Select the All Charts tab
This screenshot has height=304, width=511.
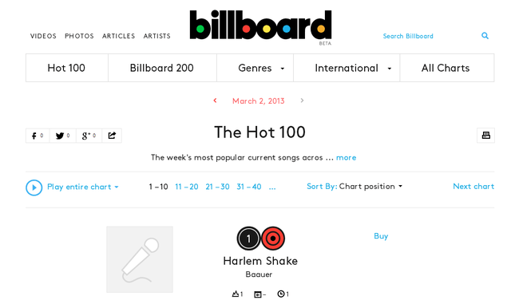click(x=446, y=68)
